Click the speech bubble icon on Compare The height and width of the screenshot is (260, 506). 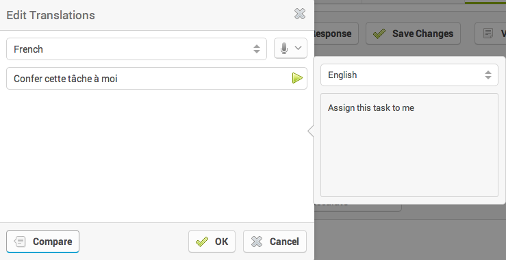[20, 242]
